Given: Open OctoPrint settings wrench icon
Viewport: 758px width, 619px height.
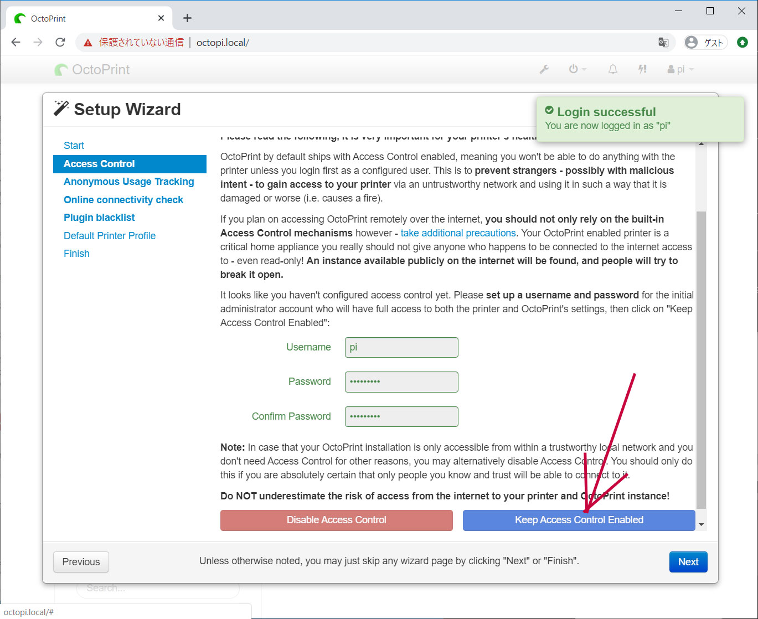Looking at the screenshot, I should (544, 69).
